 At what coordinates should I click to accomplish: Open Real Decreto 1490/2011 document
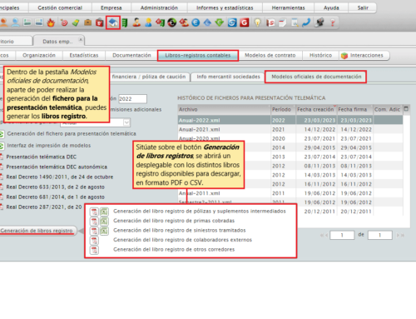[60, 177]
